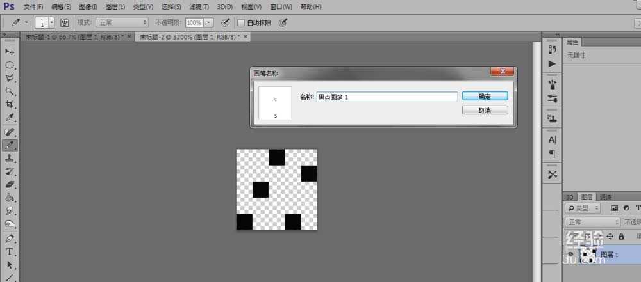Select the Move tool
Viewport: 641px width, 282px height.
pyautogui.click(x=10, y=51)
